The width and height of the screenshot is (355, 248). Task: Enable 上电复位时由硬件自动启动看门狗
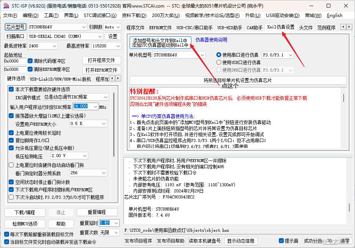(x=11, y=165)
